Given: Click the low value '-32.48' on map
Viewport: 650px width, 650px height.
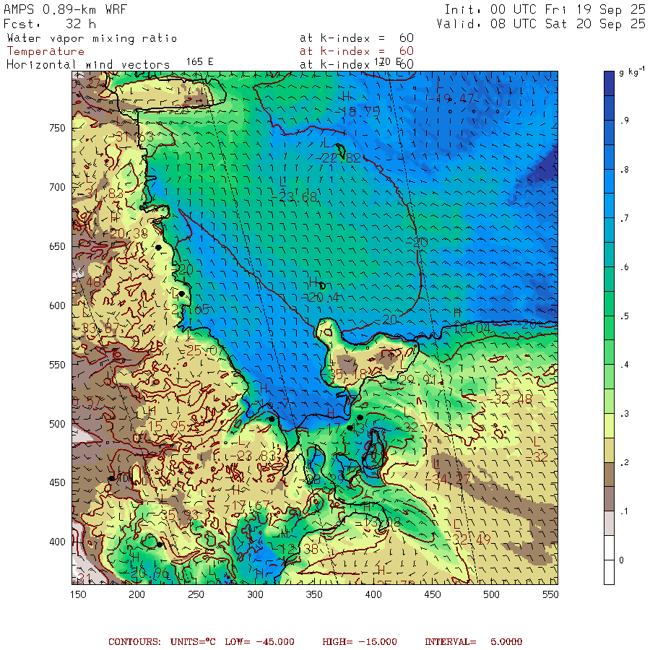Looking at the screenshot, I should click(509, 399).
